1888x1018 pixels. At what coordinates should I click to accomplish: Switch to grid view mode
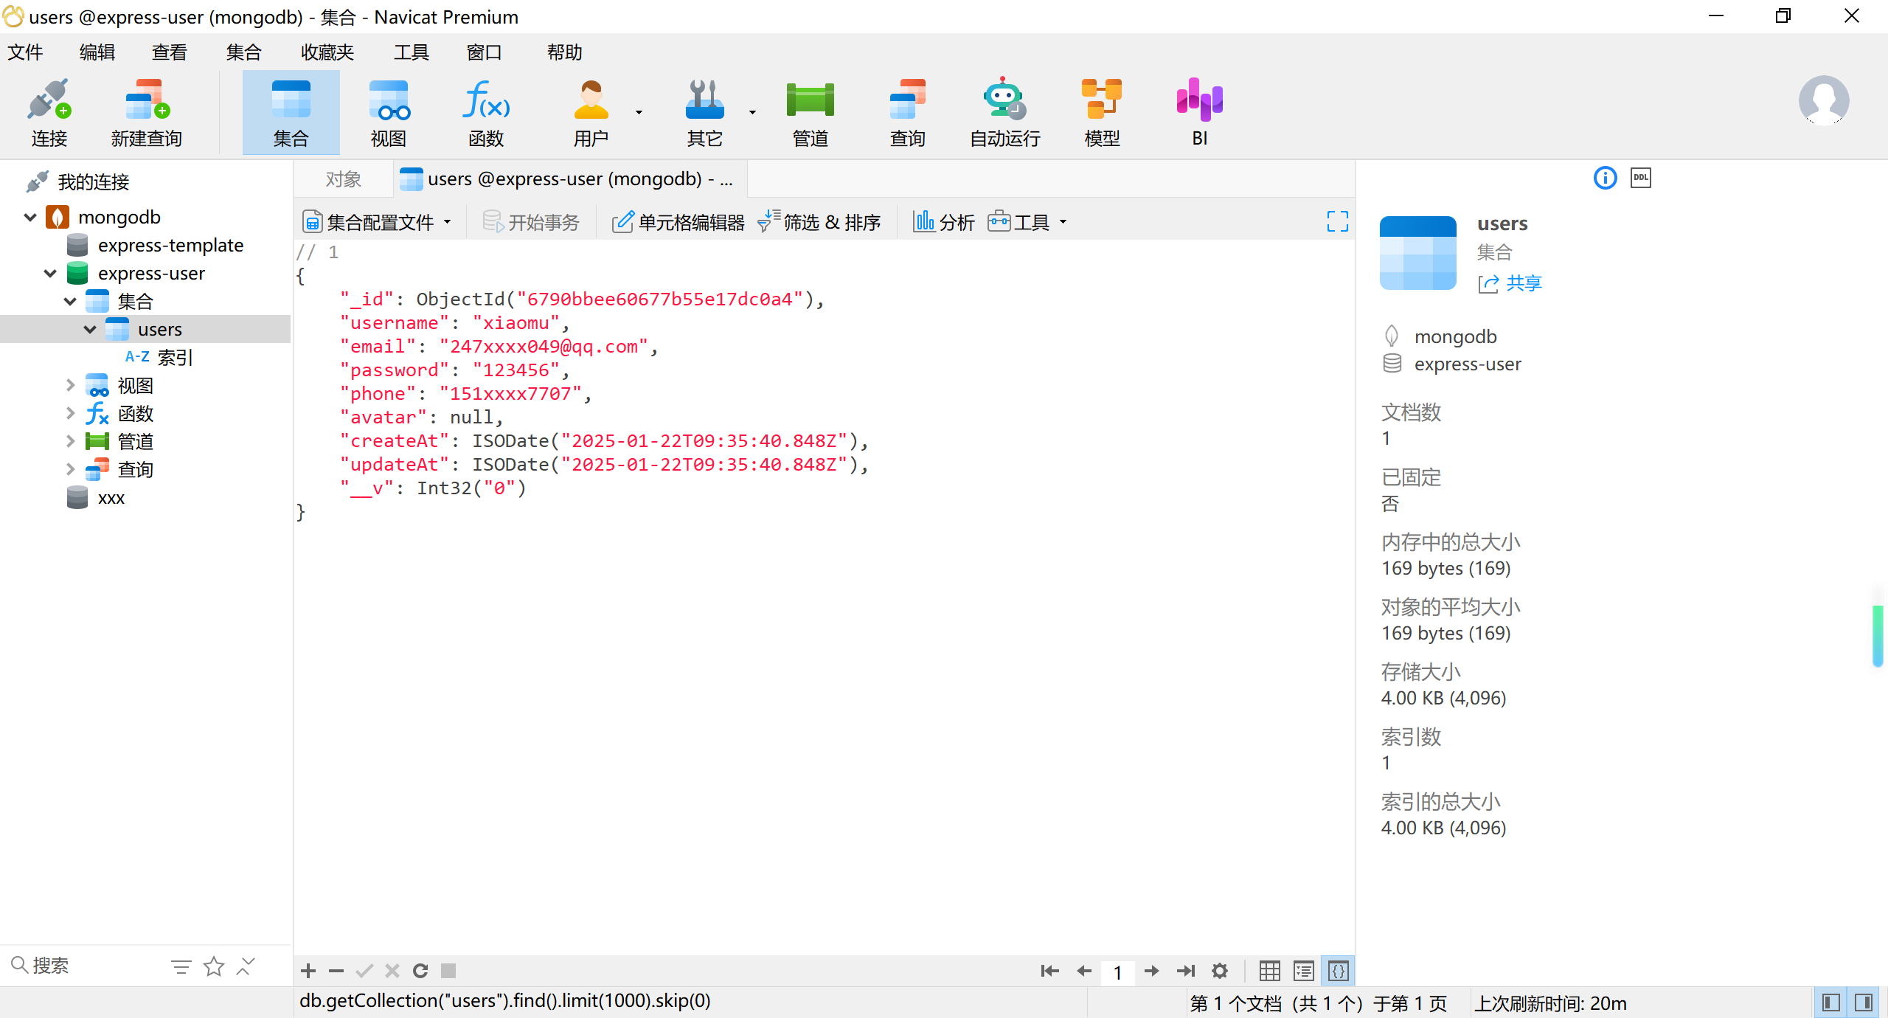[1269, 971]
